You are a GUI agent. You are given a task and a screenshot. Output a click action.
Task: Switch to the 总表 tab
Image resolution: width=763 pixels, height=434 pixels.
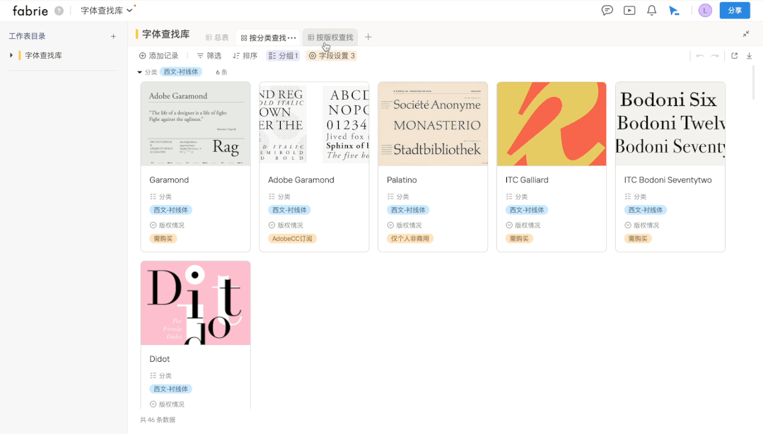pyautogui.click(x=217, y=37)
